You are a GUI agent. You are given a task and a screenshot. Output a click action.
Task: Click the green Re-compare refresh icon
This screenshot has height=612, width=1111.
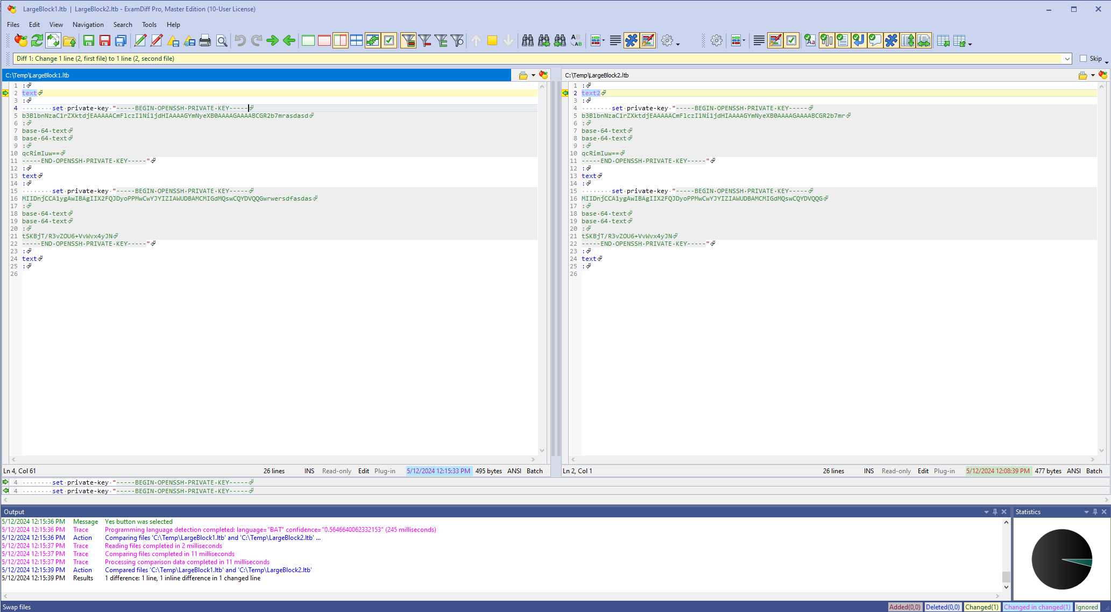(37, 40)
